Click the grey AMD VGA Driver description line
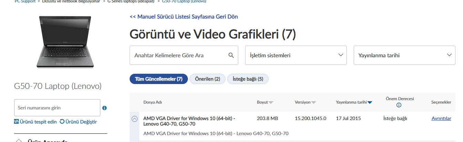Viewport: 463px width, 142px height. [x=216, y=133]
